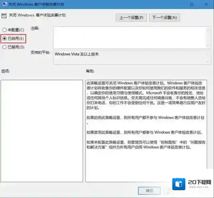Click the heading '关闭 Windows 客户体验改善计划'
The image size is (214, 198).
pos(37,15)
